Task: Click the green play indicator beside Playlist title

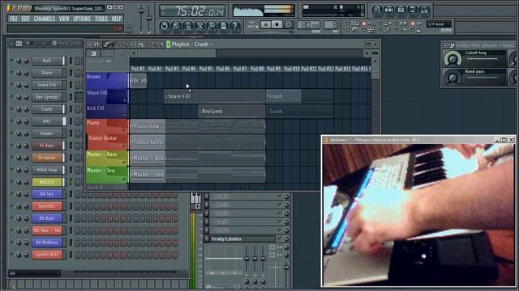Action: [x=168, y=44]
